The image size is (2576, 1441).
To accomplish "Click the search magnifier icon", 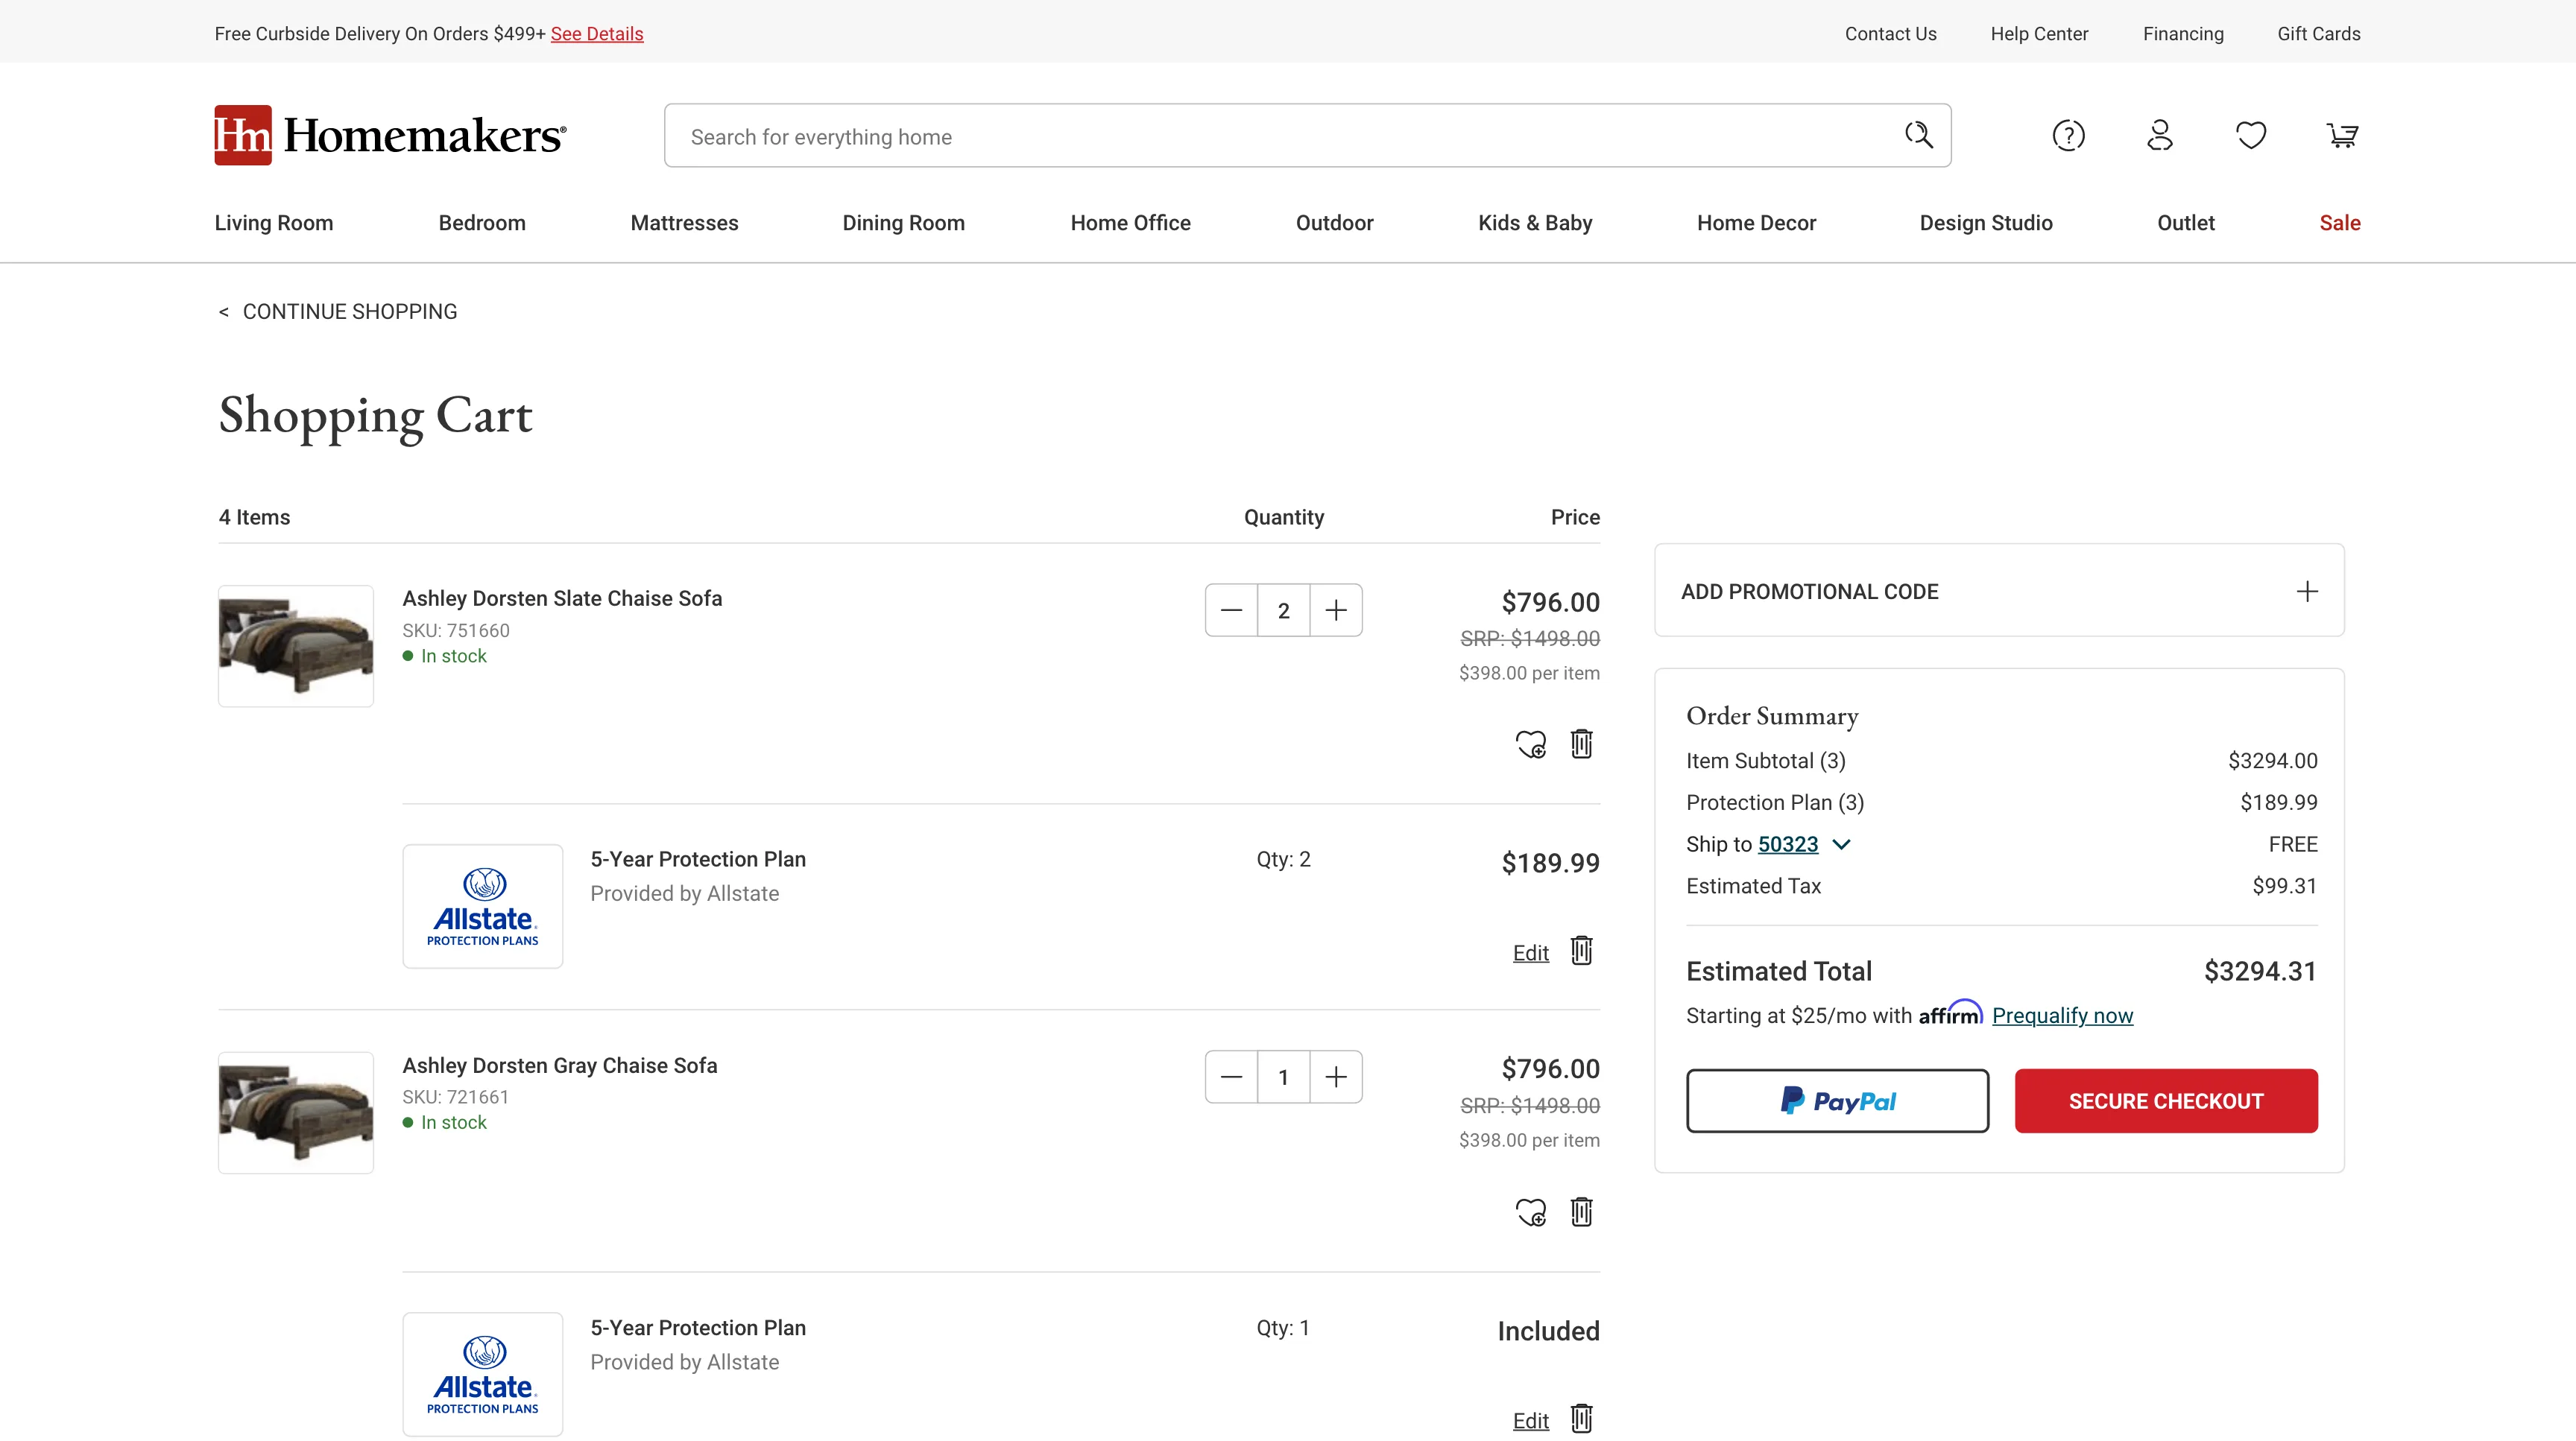I will pos(1918,135).
